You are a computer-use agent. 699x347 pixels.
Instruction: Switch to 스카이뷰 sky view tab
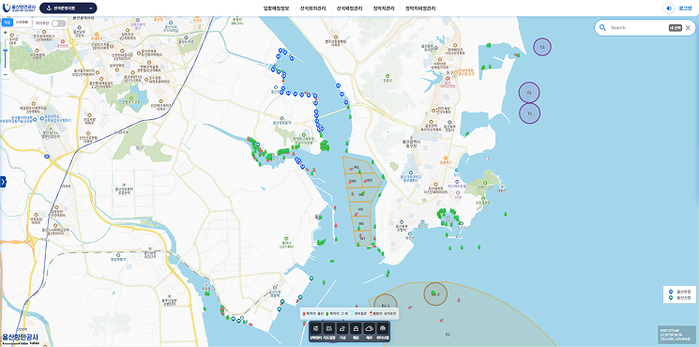coord(22,23)
